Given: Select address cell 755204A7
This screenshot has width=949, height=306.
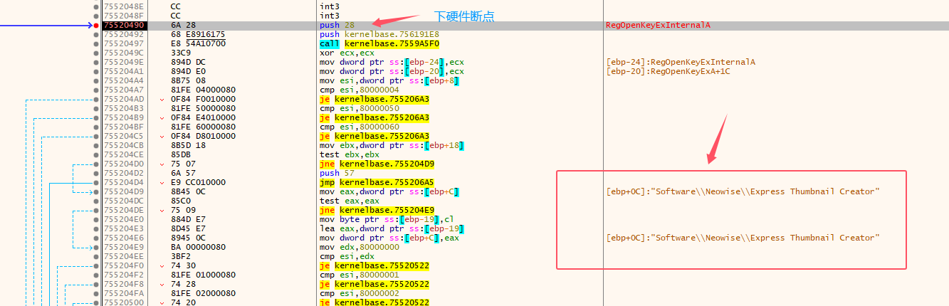Looking at the screenshot, I should 124,90.
